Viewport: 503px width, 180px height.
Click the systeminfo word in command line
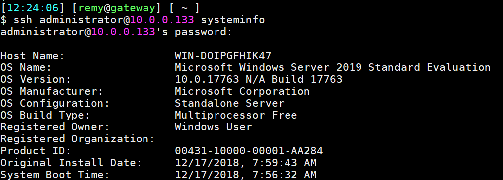click(232, 20)
